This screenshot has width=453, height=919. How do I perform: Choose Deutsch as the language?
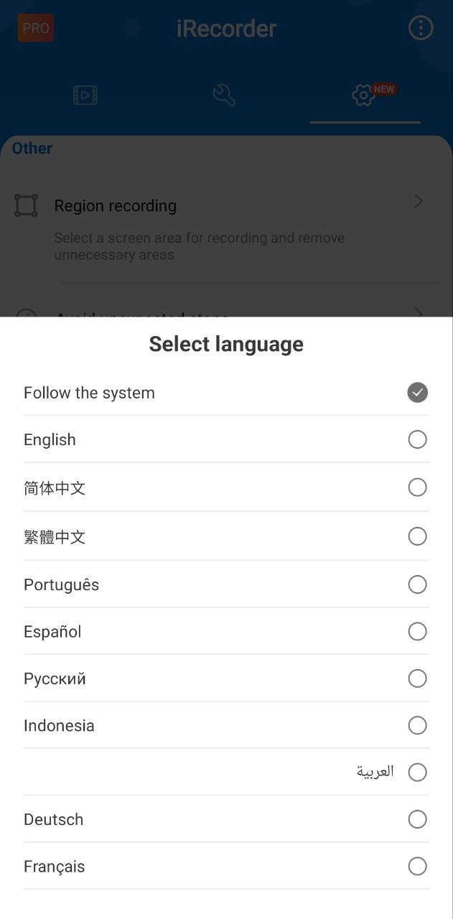tap(226, 819)
